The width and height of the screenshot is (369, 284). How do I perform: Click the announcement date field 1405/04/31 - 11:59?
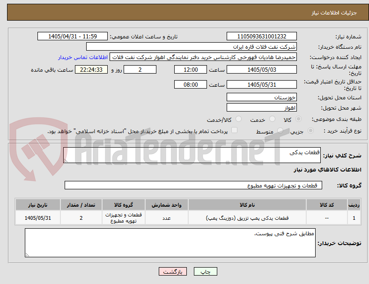click(73, 36)
